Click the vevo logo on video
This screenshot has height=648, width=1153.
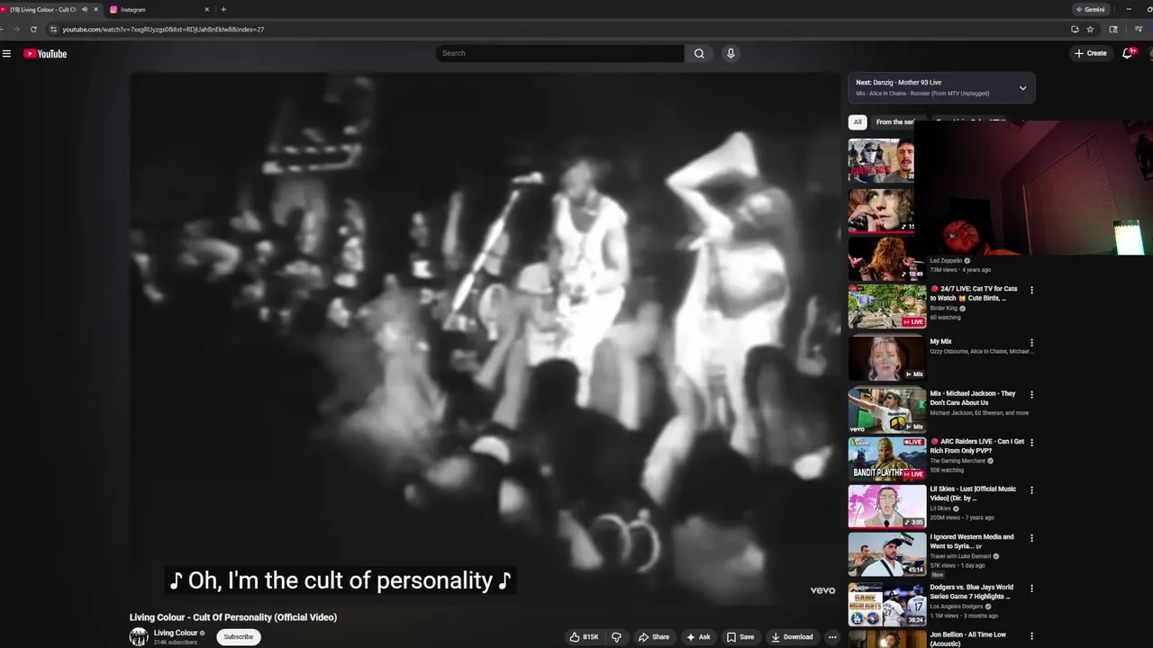pyautogui.click(x=822, y=590)
